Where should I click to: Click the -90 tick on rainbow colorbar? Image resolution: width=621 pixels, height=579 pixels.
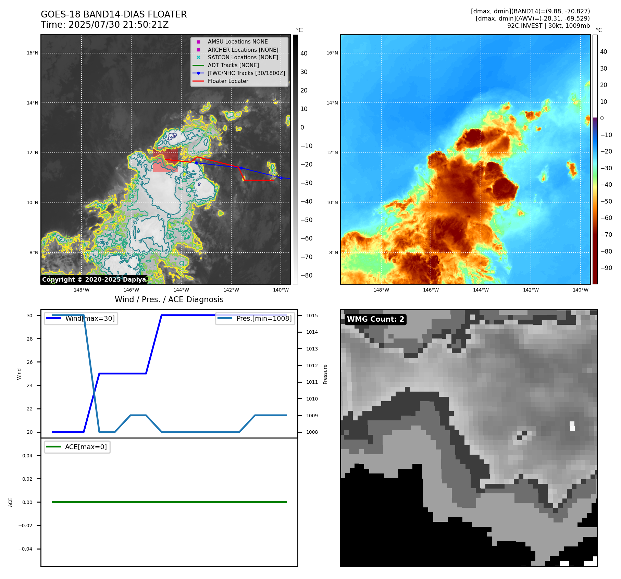point(606,268)
